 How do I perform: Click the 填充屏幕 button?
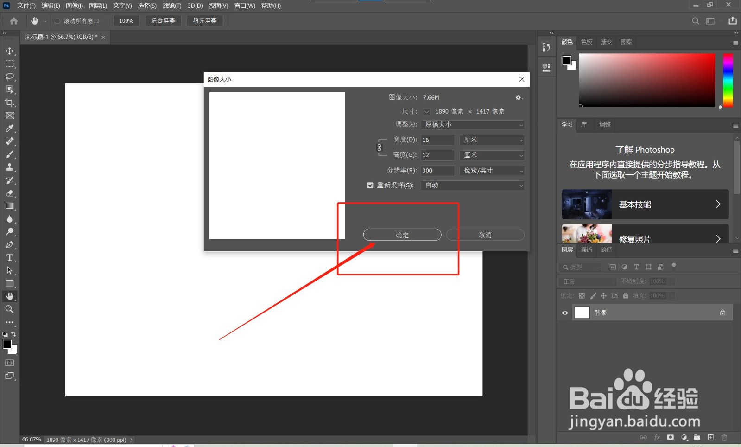(x=205, y=21)
